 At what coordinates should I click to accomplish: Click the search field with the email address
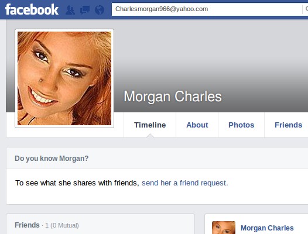[207, 9]
